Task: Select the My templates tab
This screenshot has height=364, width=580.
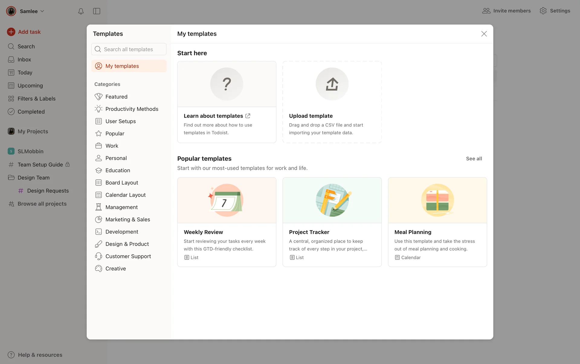Action: pos(122,66)
